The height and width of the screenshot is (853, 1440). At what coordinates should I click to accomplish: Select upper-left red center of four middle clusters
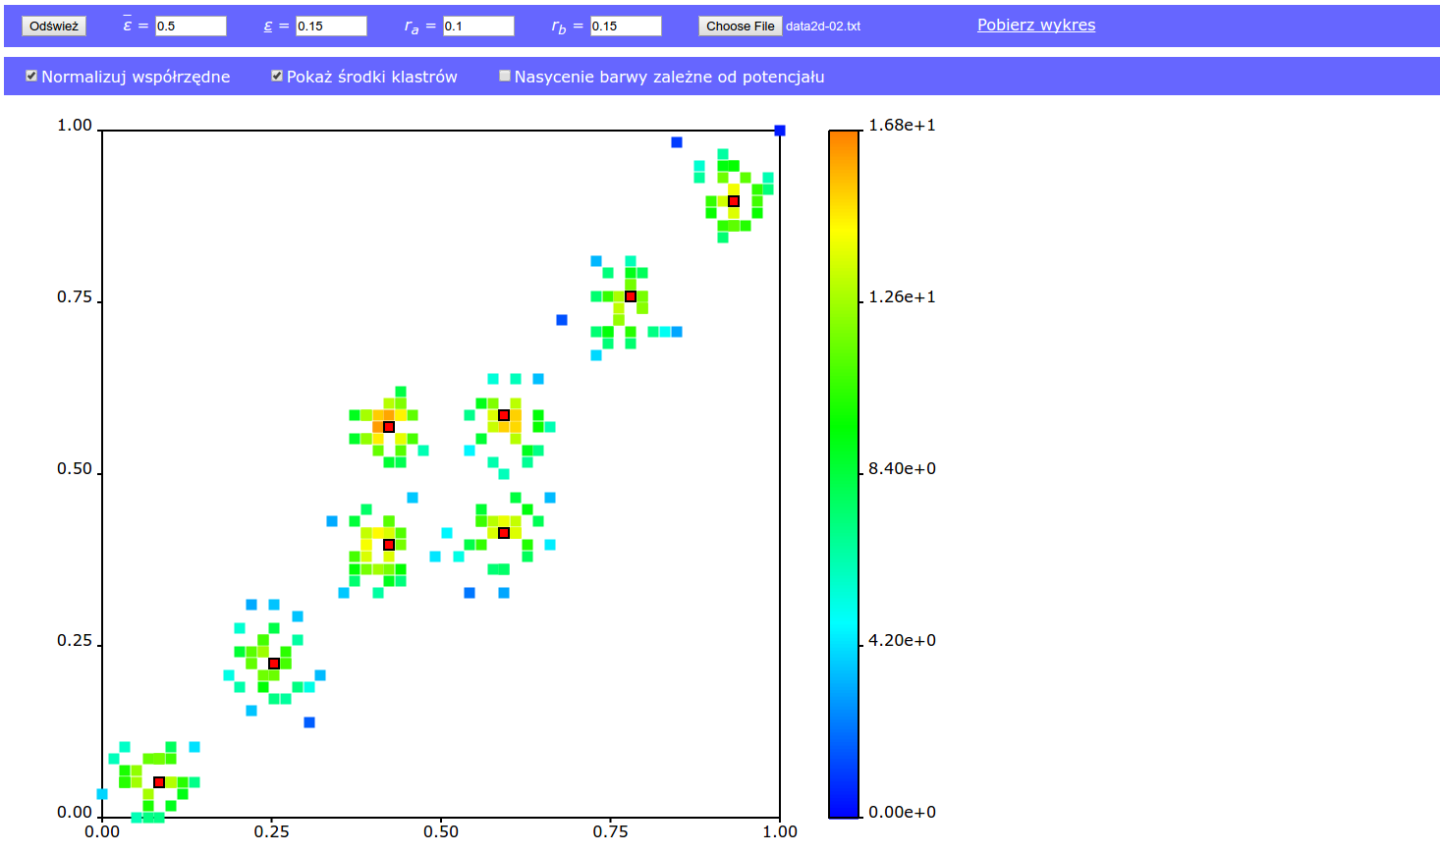tap(389, 427)
